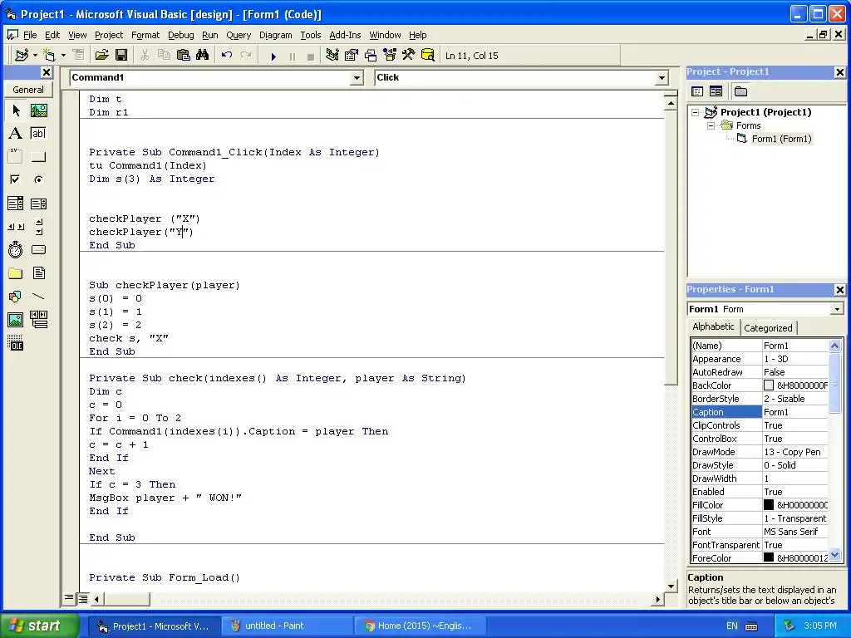This screenshot has width=851, height=638.
Task: Select the Frame control tool
Action: tap(16, 157)
